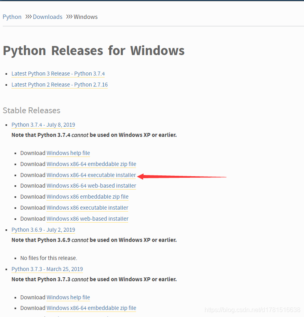Open the Python 3.7.3 - March 25, 2019 release
The height and width of the screenshot is (317, 304).
point(47,269)
